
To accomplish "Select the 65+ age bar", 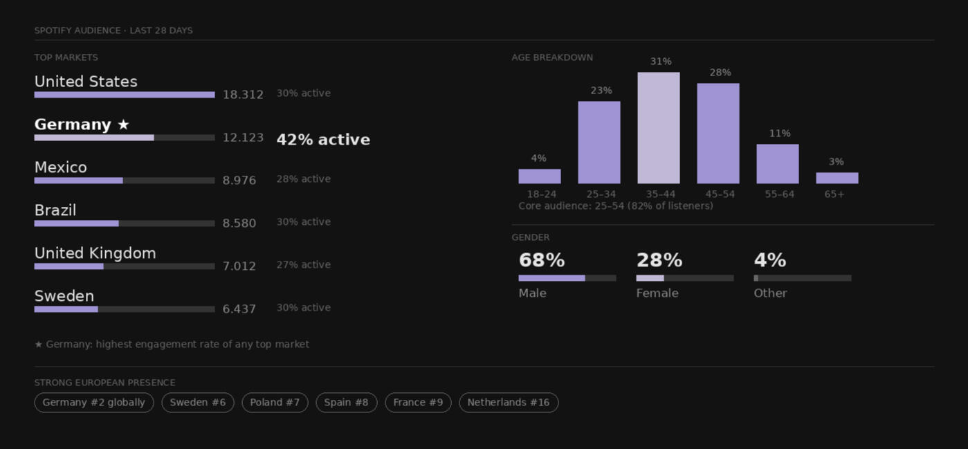I will (837, 178).
